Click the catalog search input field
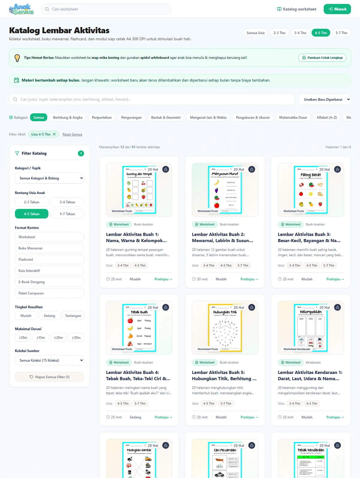360x478 pixels. [x=152, y=100]
